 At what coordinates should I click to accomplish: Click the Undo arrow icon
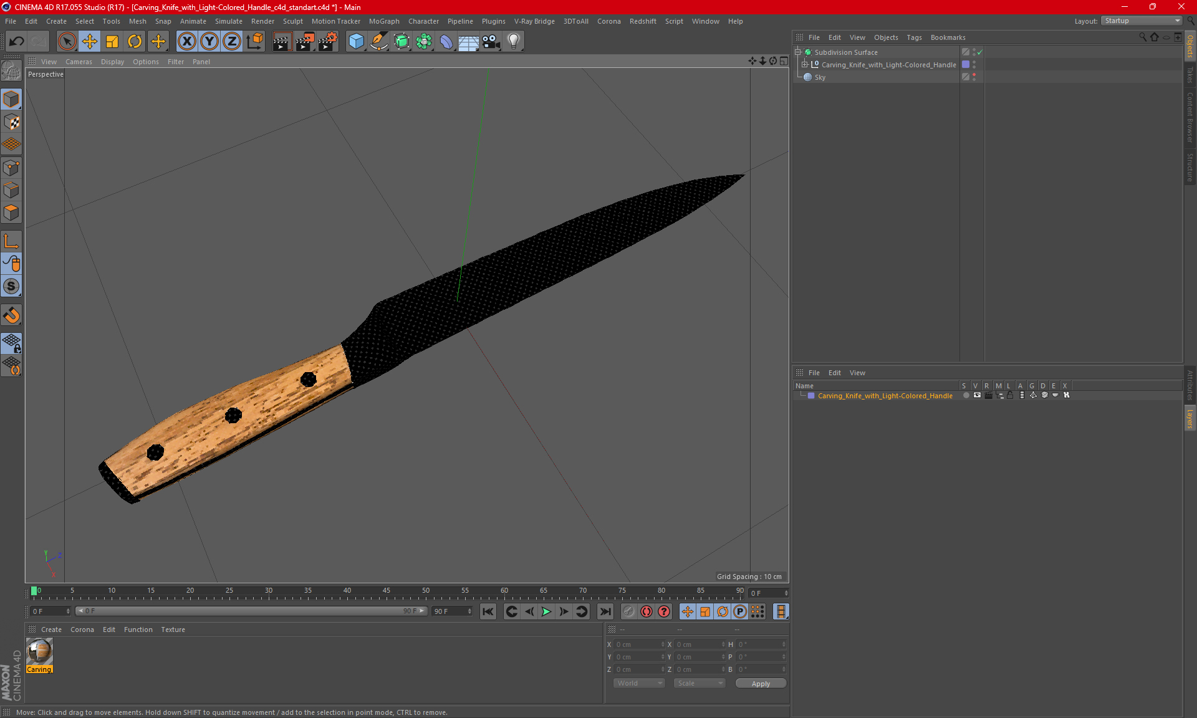pyautogui.click(x=16, y=41)
